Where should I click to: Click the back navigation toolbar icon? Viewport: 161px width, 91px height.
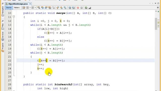(x=27, y=8)
